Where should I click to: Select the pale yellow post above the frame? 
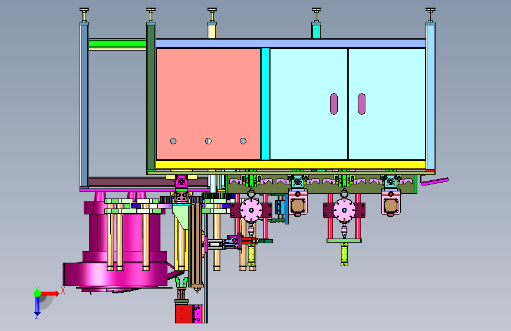tap(212, 32)
